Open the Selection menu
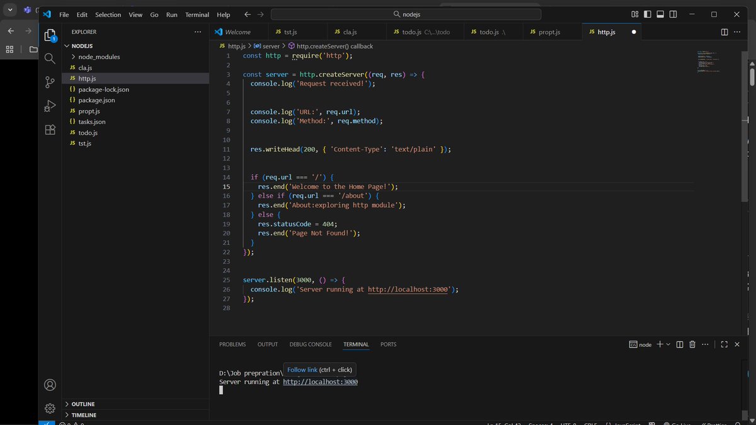756x425 pixels. (108, 14)
